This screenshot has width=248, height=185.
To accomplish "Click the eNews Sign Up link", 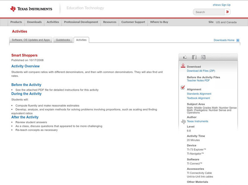I will [222, 5].
